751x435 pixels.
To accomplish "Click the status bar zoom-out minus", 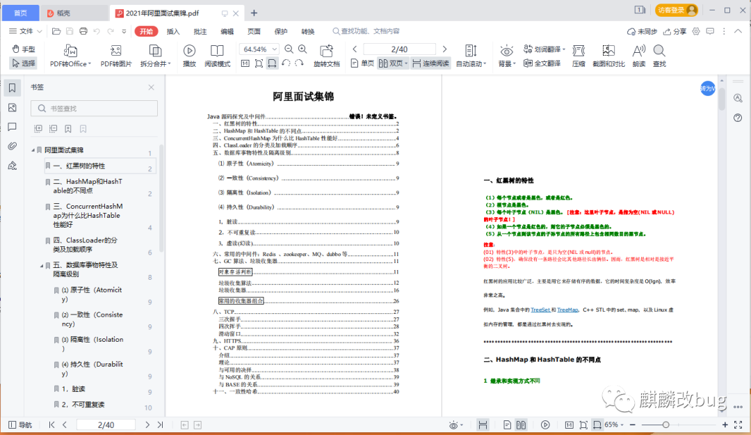I will coord(633,425).
